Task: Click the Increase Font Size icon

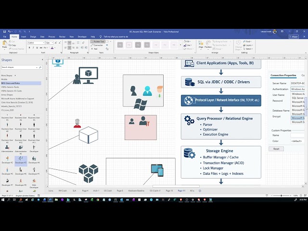Action: (56, 43)
